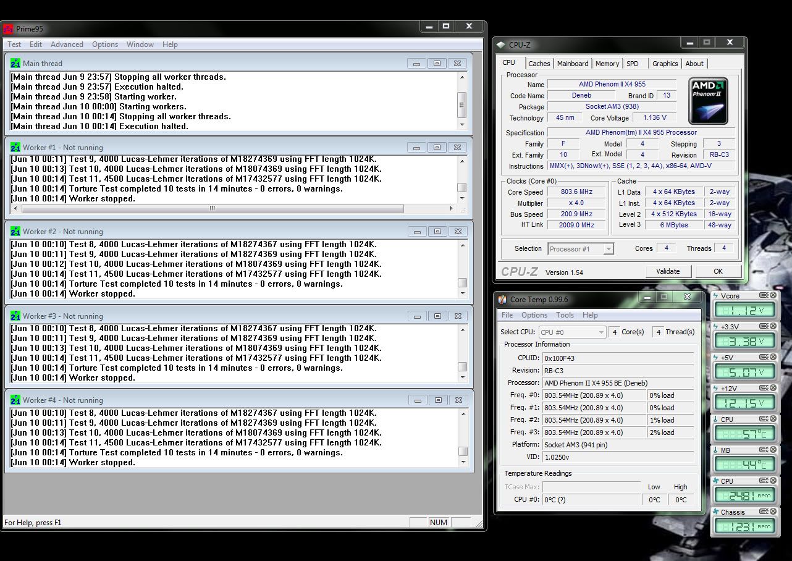Close the Worker #3 child window
This screenshot has height=561, width=792.
click(x=458, y=316)
